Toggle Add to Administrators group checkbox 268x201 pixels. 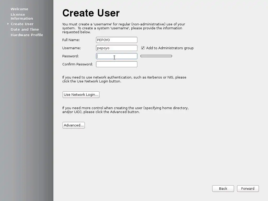[143, 48]
